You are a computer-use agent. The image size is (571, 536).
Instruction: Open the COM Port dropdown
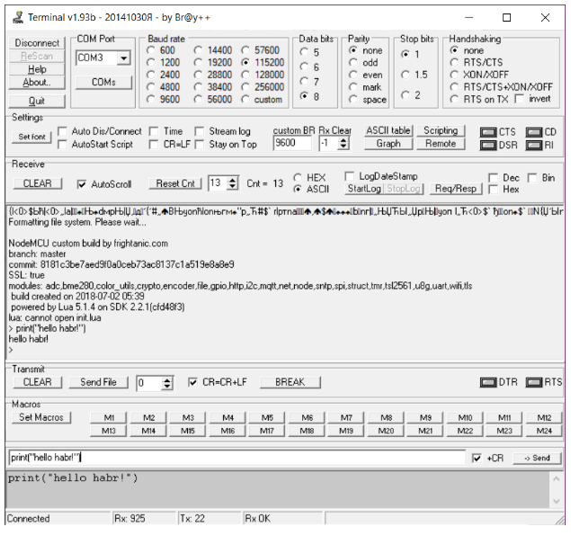coord(124,58)
